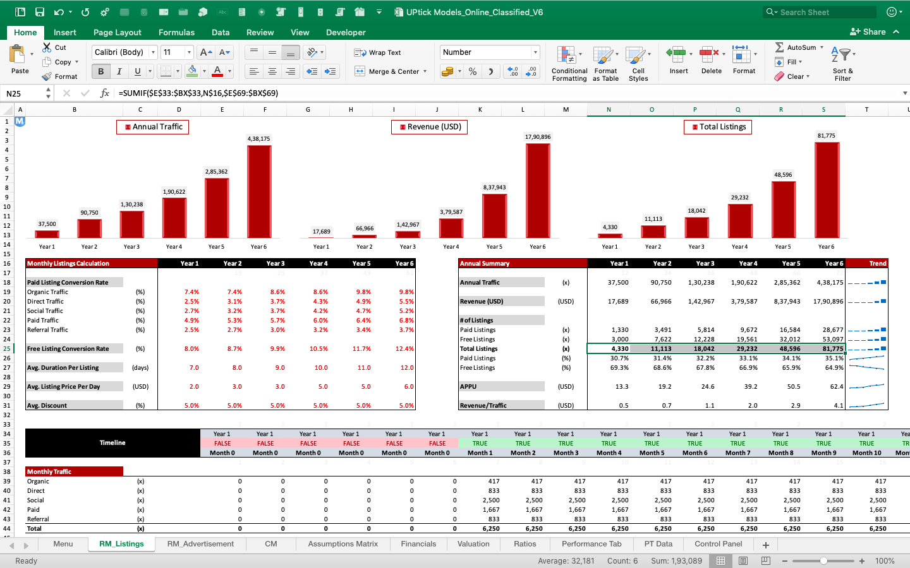This screenshot has width=910, height=568.
Task: Apply comma style format
Action: coord(491,71)
